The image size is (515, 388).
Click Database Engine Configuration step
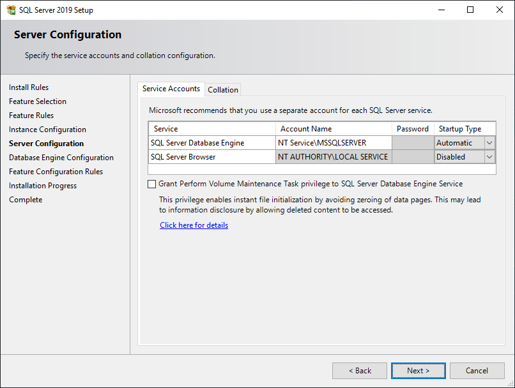pyautogui.click(x=61, y=158)
